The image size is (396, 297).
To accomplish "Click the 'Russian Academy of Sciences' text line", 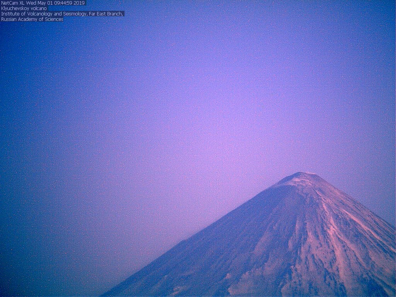I will tap(32, 19).
